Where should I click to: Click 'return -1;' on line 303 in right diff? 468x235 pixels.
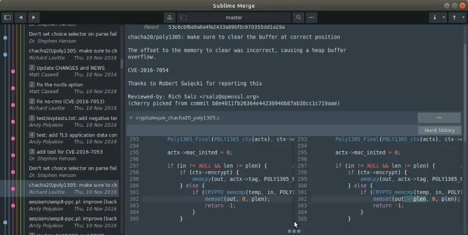point(389,206)
